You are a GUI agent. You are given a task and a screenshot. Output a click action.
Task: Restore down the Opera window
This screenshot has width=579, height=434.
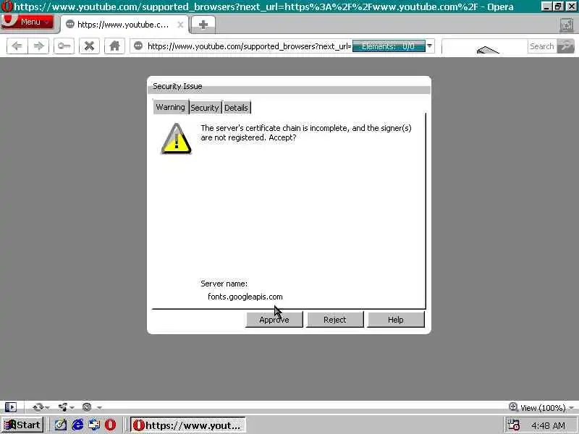[x=558, y=7]
